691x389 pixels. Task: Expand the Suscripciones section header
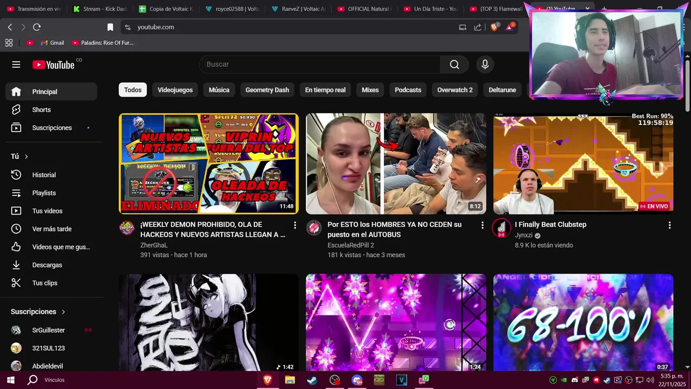point(38,312)
